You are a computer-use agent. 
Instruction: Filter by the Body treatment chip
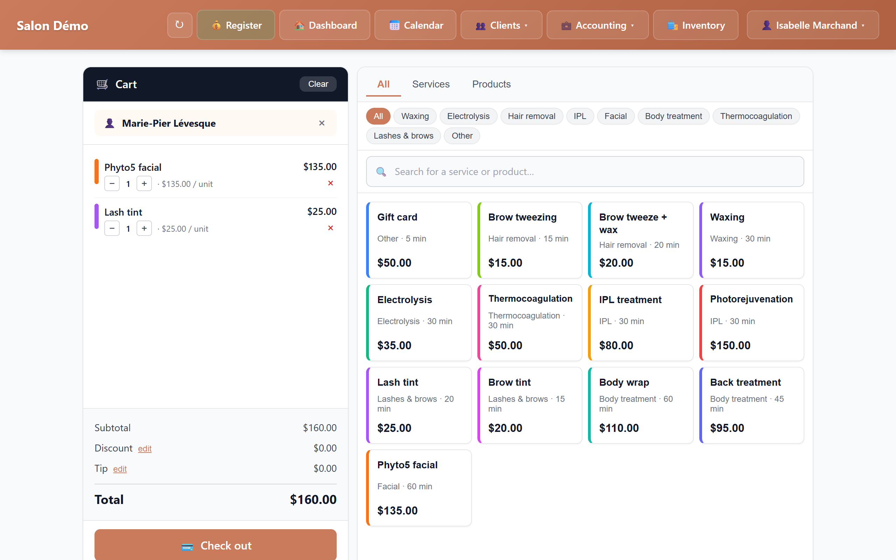(673, 116)
